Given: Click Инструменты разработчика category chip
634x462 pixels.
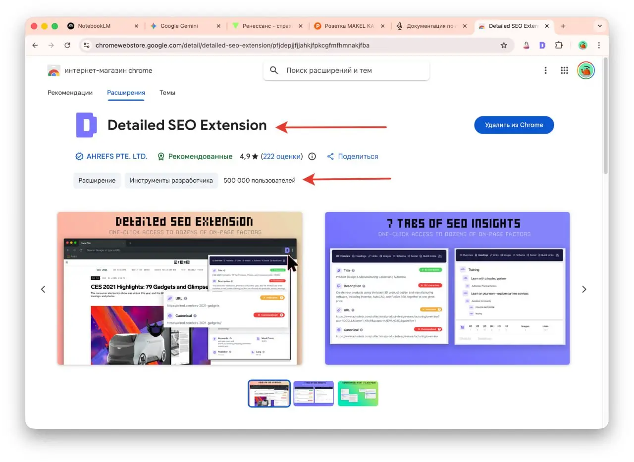Looking at the screenshot, I should (x=171, y=180).
